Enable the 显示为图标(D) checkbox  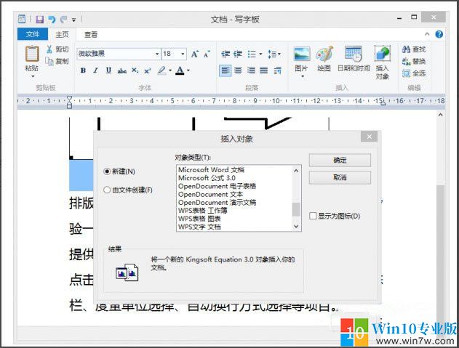[x=313, y=216]
